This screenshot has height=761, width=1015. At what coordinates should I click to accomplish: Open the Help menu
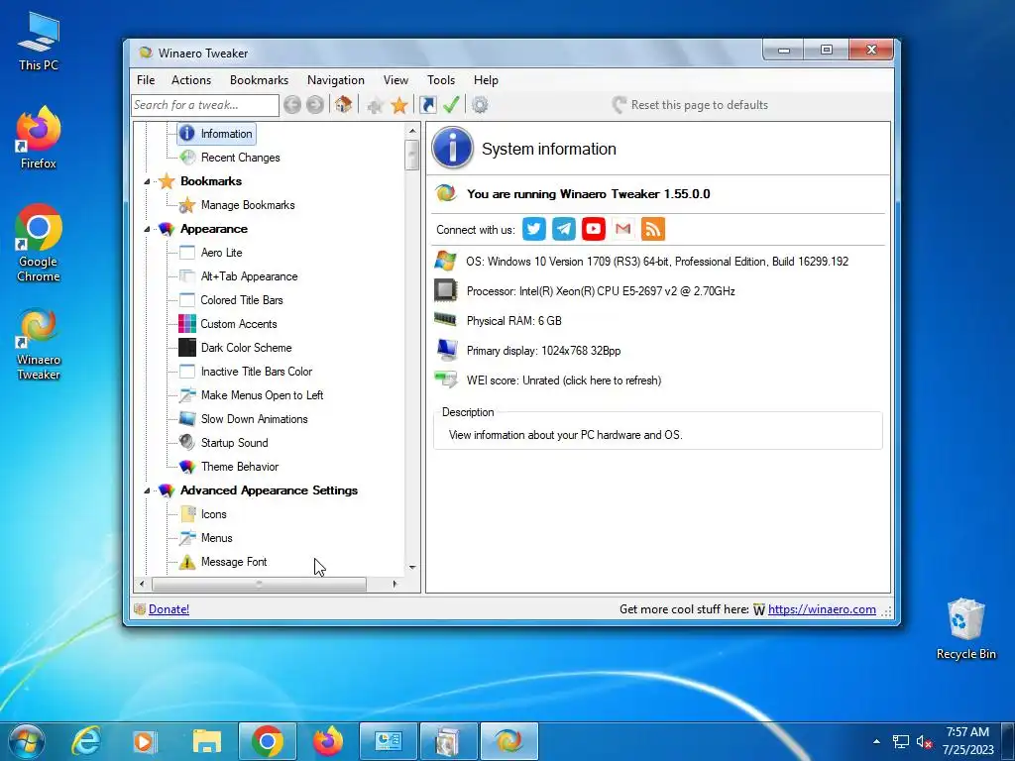(486, 80)
